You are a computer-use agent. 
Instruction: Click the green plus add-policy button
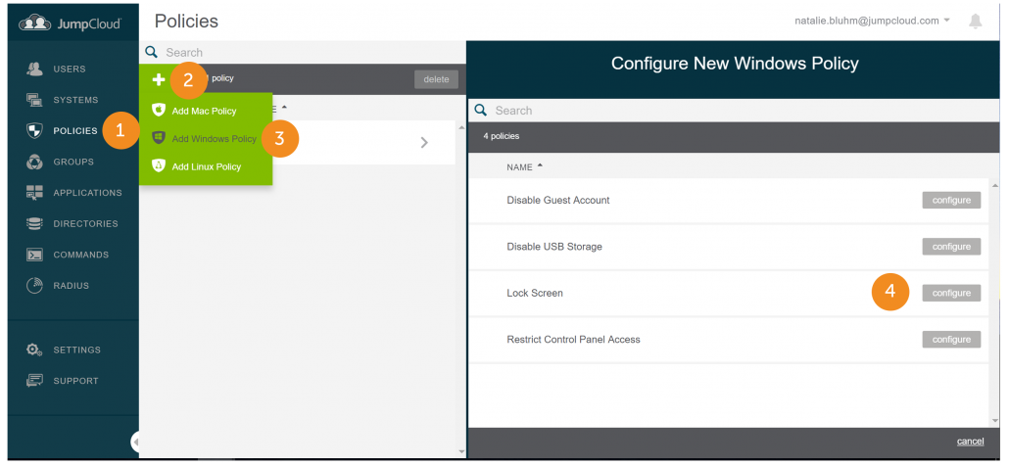pos(158,79)
